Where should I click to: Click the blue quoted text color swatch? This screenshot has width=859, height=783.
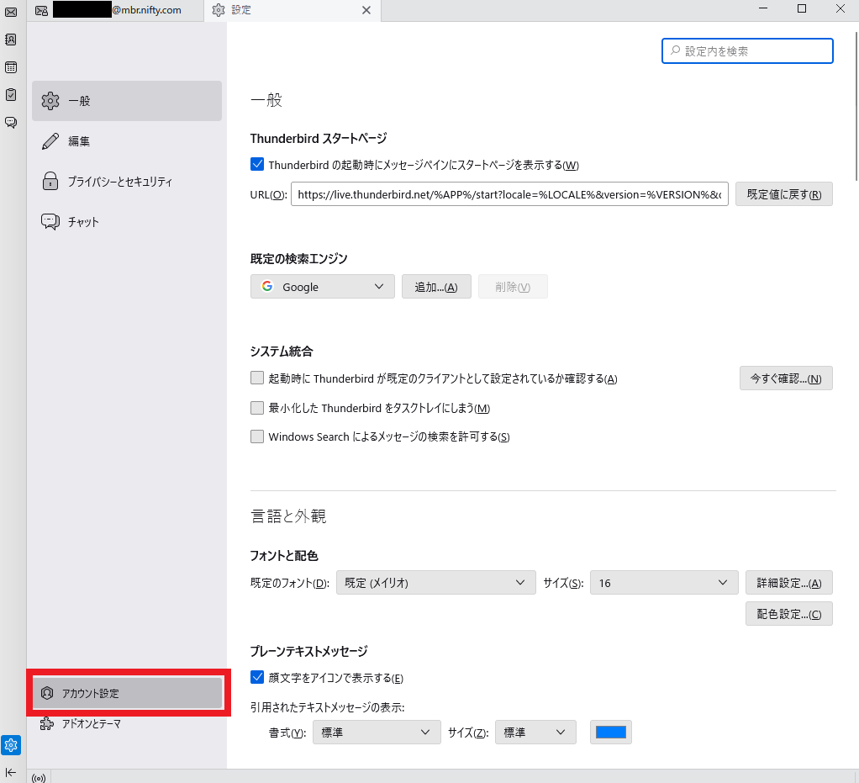[x=611, y=733]
